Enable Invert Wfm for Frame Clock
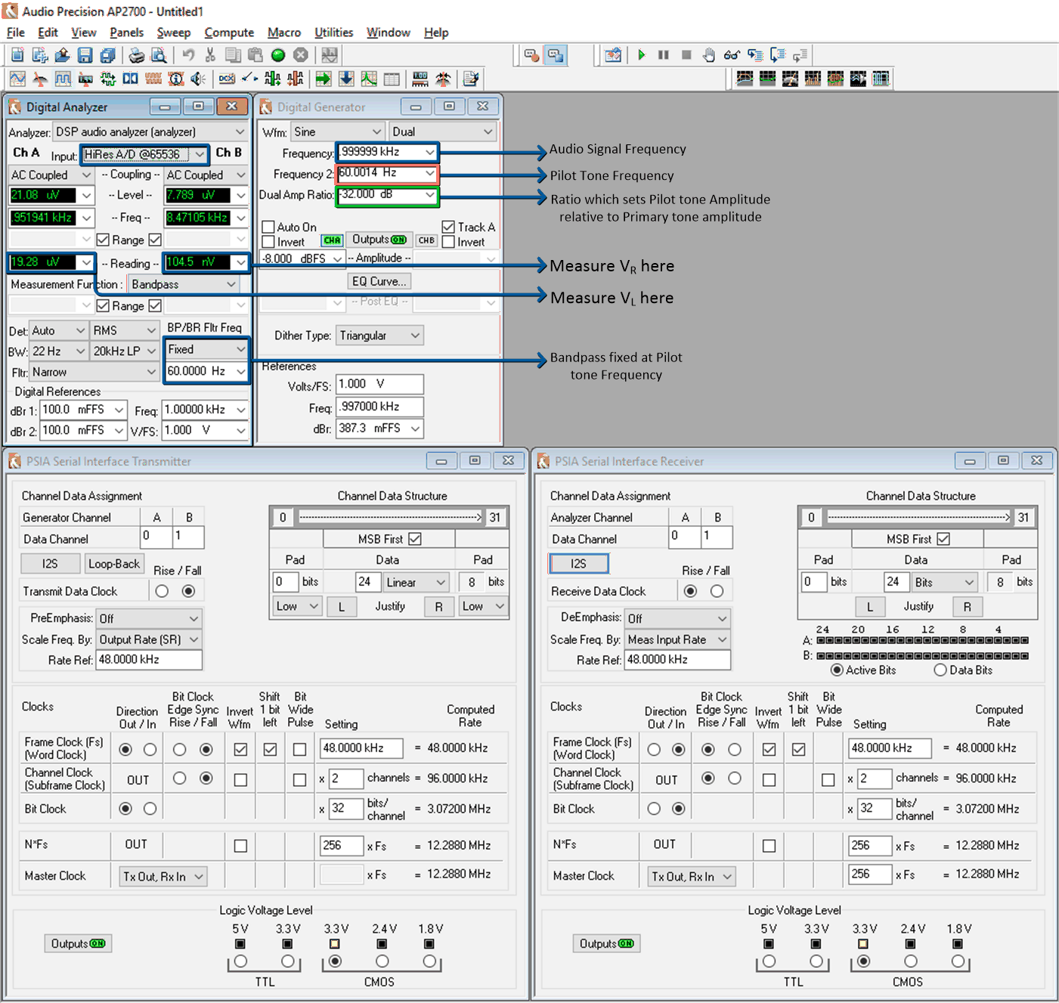1059x1003 pixels. [x=240, y=748]
